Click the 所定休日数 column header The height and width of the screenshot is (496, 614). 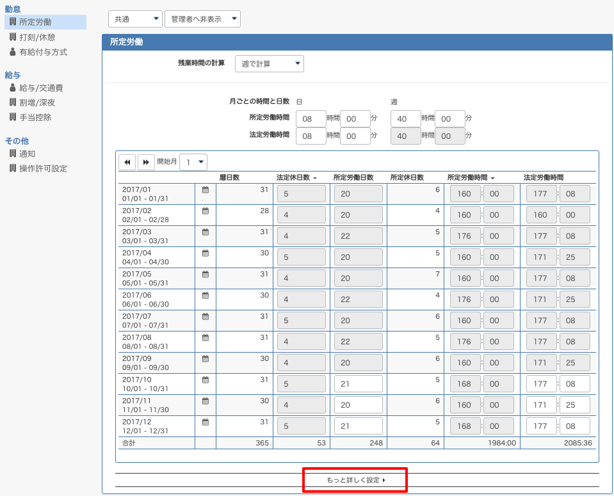pos(407,177)
